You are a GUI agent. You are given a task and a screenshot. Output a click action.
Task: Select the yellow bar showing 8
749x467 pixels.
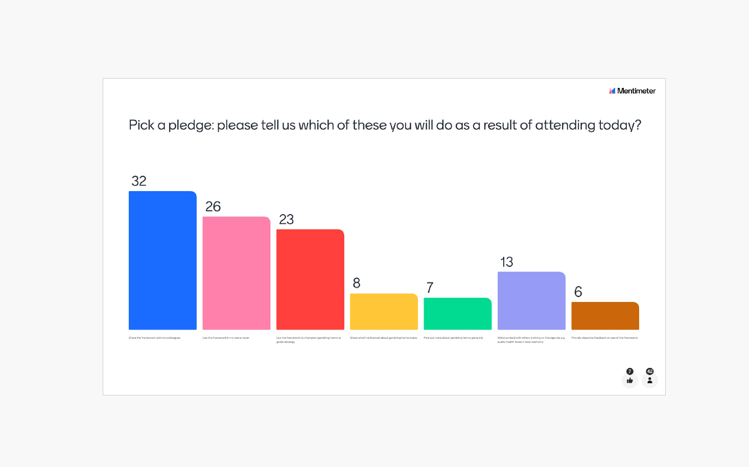point(384,312)
